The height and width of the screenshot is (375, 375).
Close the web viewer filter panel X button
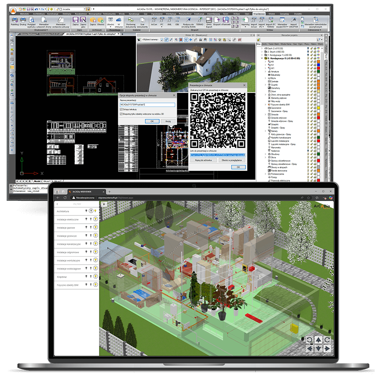pos(104,204)
